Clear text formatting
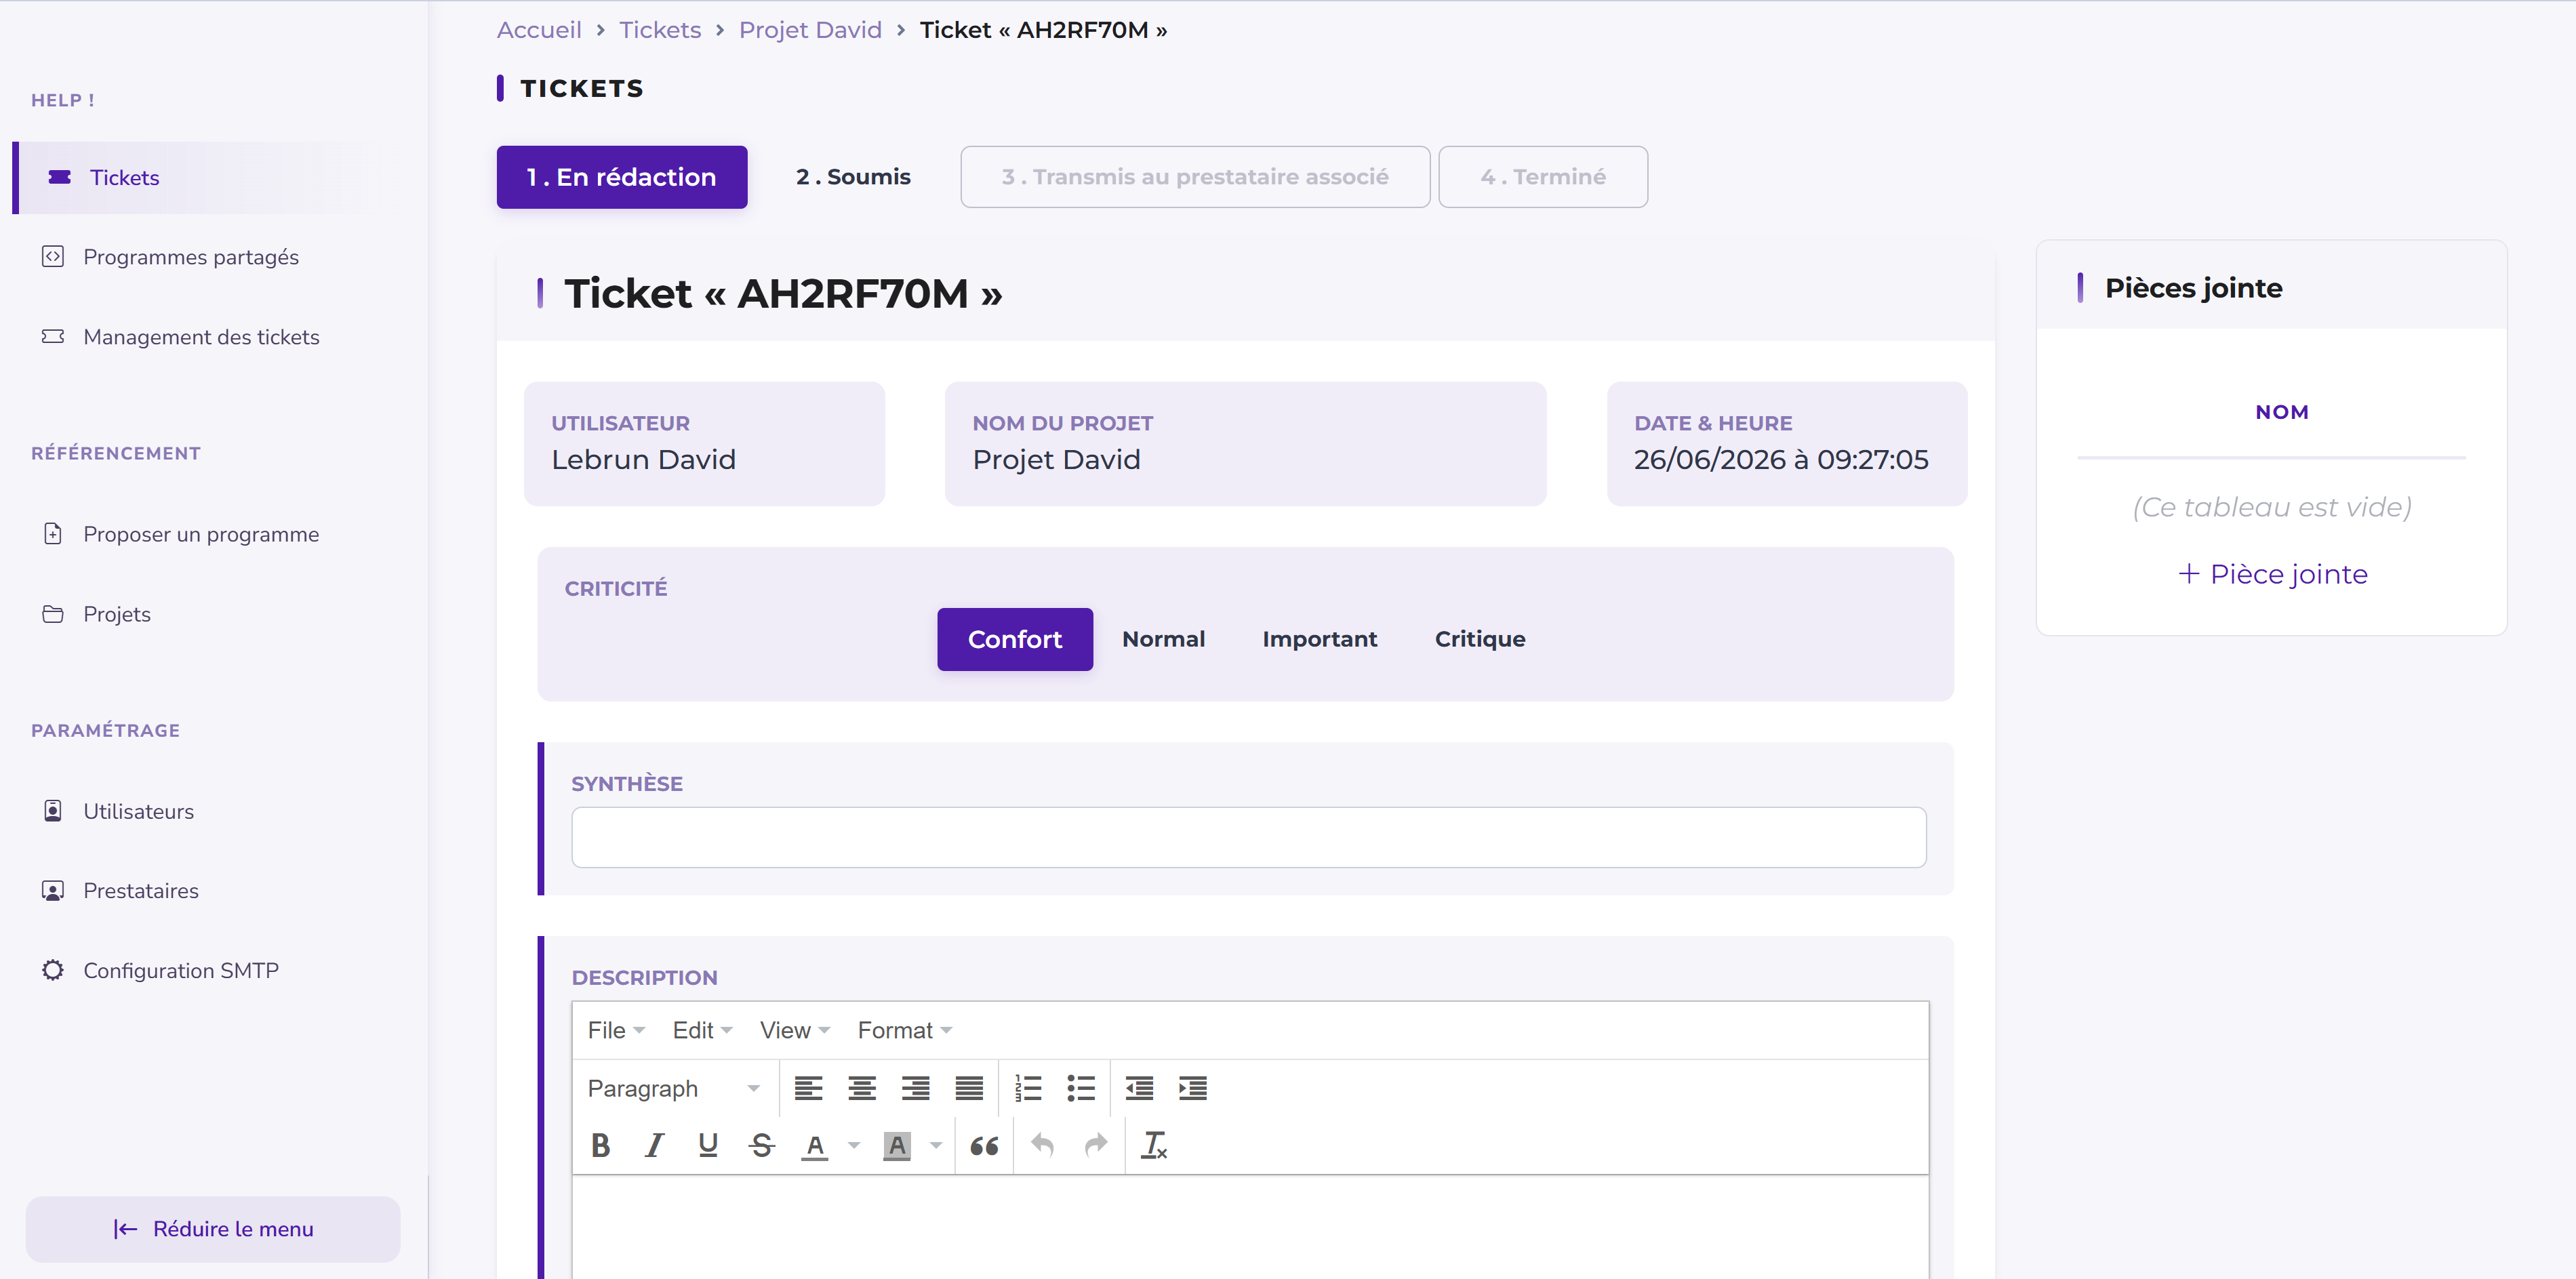The height and width of the screenshot is (1279, 2576). [x=1154, y=1145]
